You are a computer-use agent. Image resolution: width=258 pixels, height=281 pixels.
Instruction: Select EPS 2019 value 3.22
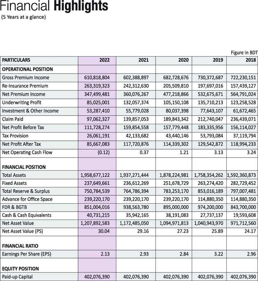pyautogui.click(x=218, y=254)
